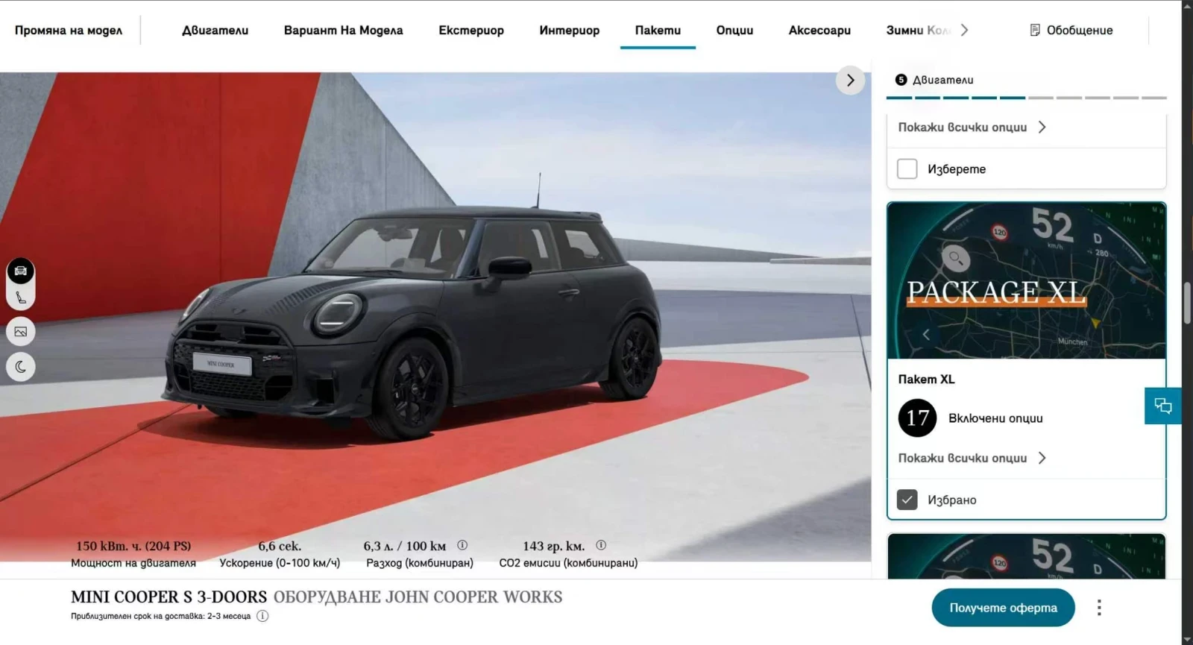Open the Зимни Колела tab
The height and width of the screenshot is (645, 1193).
tap(918, 31)
